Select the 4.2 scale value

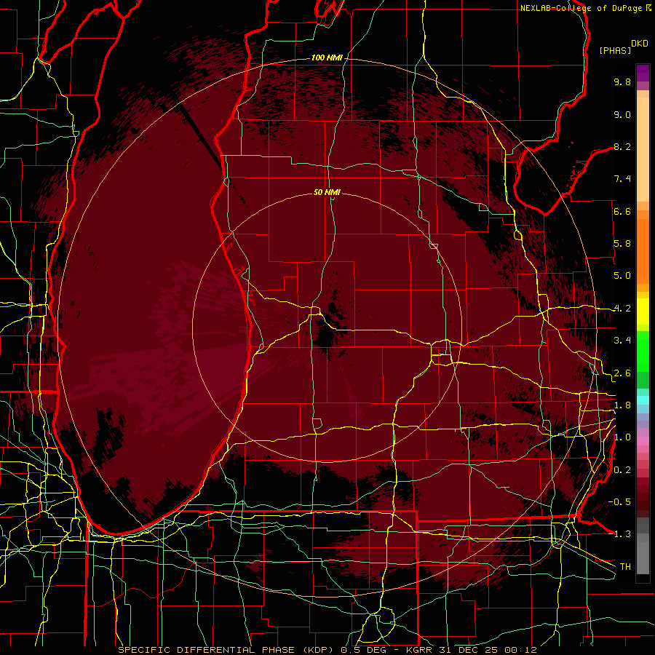pos(622,309)
